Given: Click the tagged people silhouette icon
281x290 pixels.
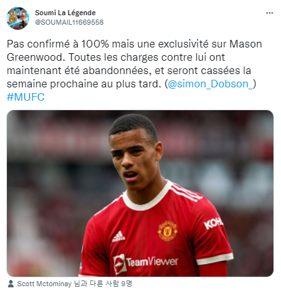Looking at the screenshot, I should 11,284.
